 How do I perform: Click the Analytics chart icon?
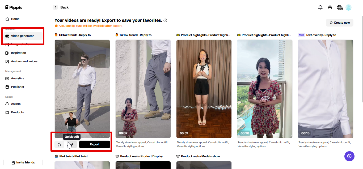7,78
